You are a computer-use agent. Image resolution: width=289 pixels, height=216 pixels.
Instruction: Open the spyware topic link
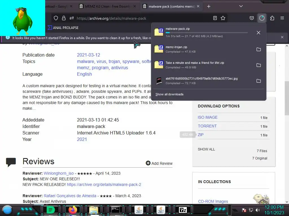pyautogui.click(x=131, y=61)
